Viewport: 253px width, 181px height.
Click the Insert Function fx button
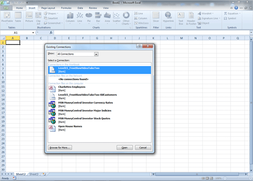pos(51,33)
